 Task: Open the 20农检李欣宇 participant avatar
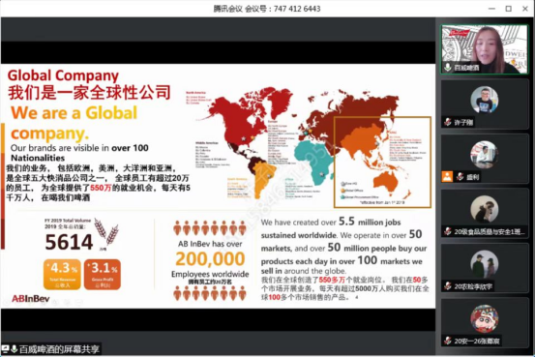[484, 264]
